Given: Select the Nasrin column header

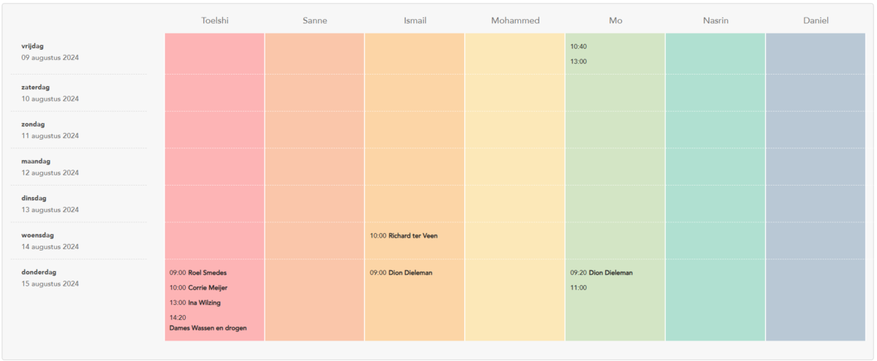Looking at the screenshot, I should pos(715,20).
